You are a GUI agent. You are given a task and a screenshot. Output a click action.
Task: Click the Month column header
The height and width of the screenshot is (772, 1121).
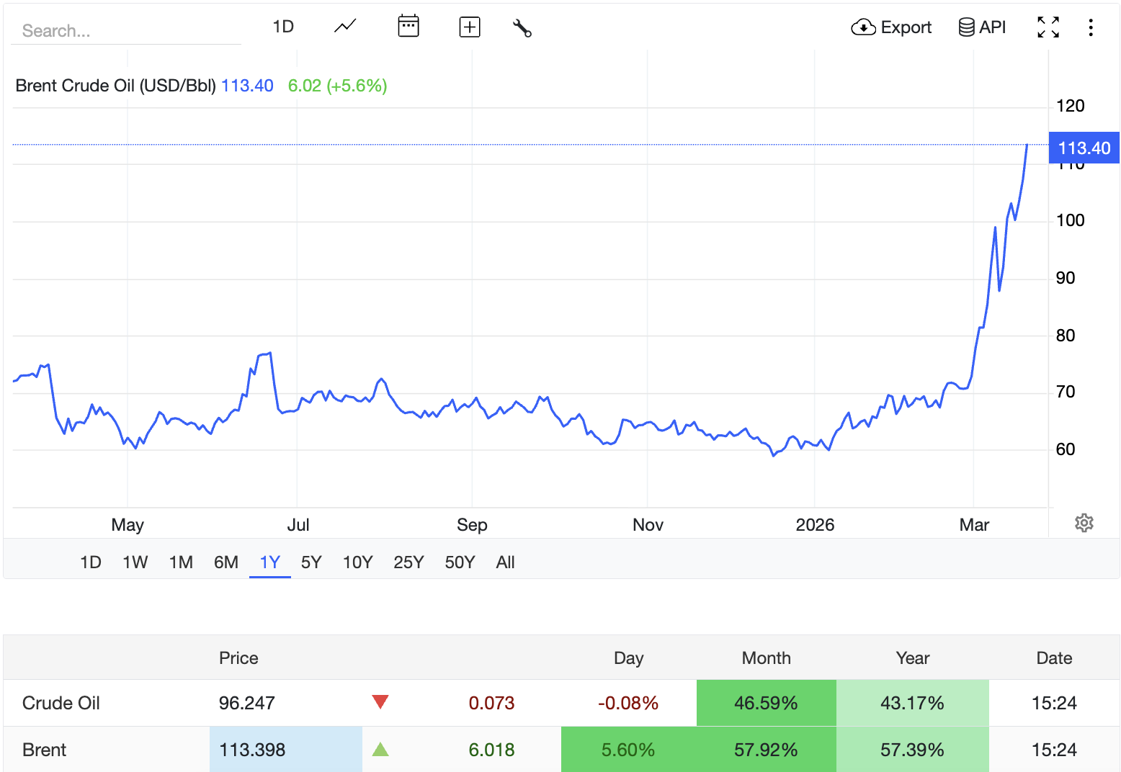point(766,658)
